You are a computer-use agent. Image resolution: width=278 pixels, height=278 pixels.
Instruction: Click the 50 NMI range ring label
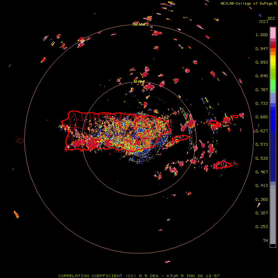(x=139, y=82)
